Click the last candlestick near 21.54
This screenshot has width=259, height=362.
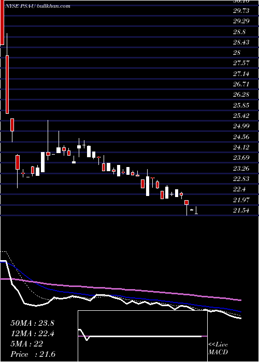pyautogui.click(x=196, y=210)
